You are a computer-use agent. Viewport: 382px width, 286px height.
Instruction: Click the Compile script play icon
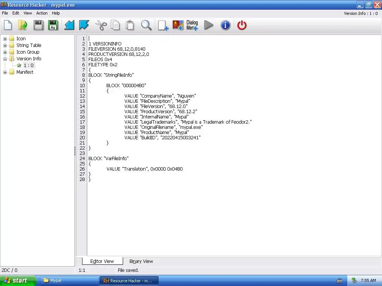click(209, 25)
